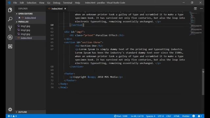Click the closing body tag
The height and width of the screenshot is (118, 210).
[x=63, y=84]
